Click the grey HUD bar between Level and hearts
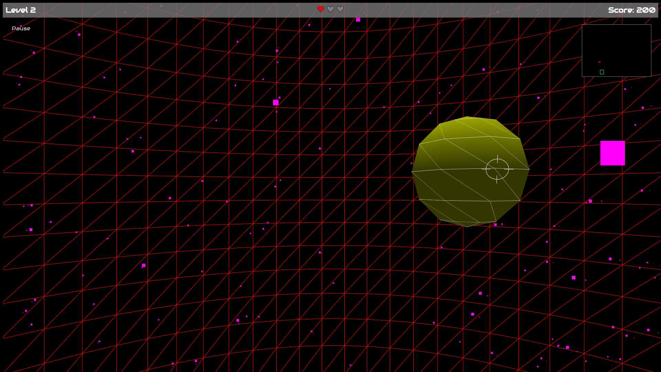661x372 pixels. click(172, 10)
